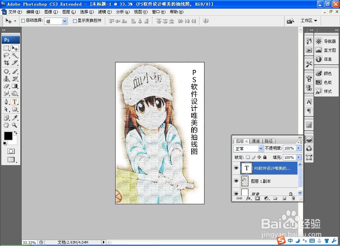Link layers icon in Layers panel

tap(239, 198)
